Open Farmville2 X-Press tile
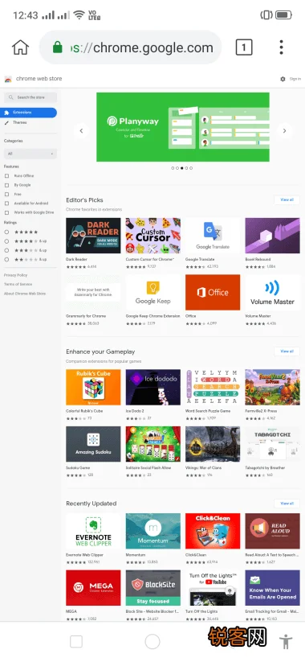The image size is (305, 662). click(273, 387)
